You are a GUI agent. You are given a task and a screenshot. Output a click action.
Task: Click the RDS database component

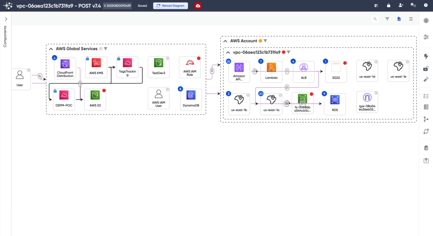(335, 104)
